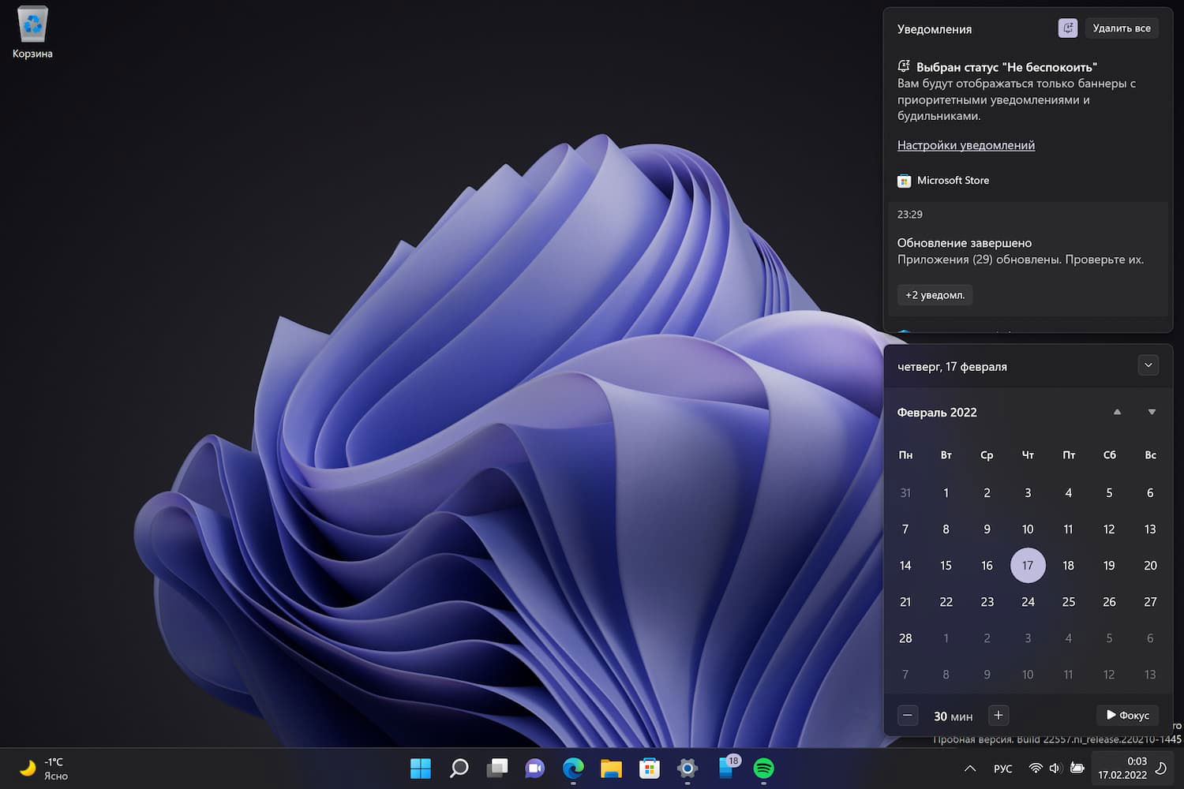The width and height of the screenshot is (1184, 789).
Task: Launch Microsoft Edge from the taskbar
Action: 573,768
